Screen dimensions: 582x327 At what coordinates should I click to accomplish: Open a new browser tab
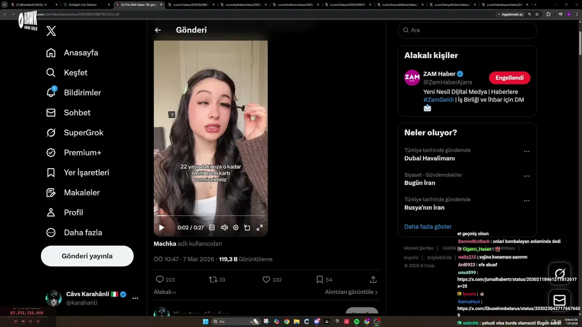(535, 5)
